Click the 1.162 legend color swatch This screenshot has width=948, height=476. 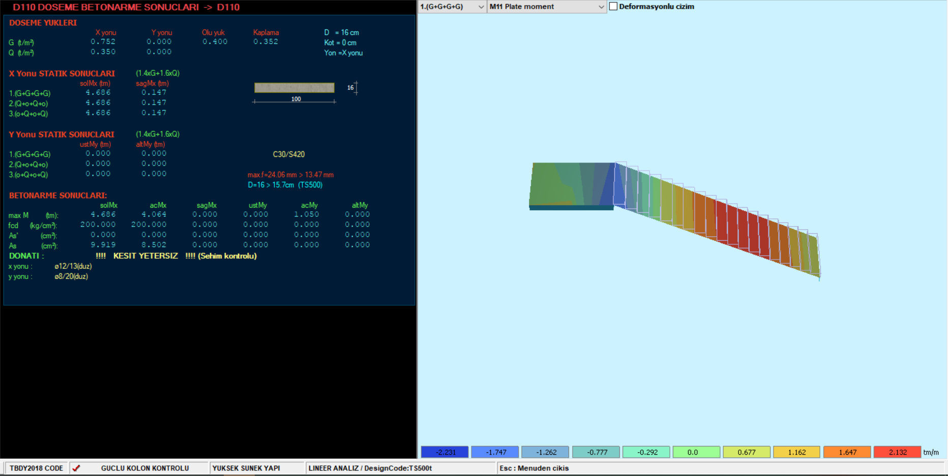tap(796, 452)
